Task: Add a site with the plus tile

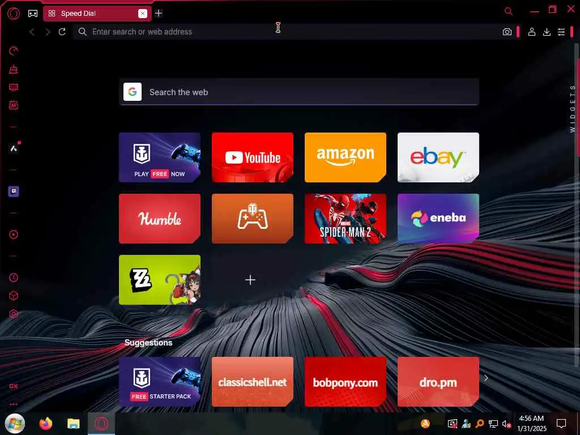Action: (x=250, y=280)
